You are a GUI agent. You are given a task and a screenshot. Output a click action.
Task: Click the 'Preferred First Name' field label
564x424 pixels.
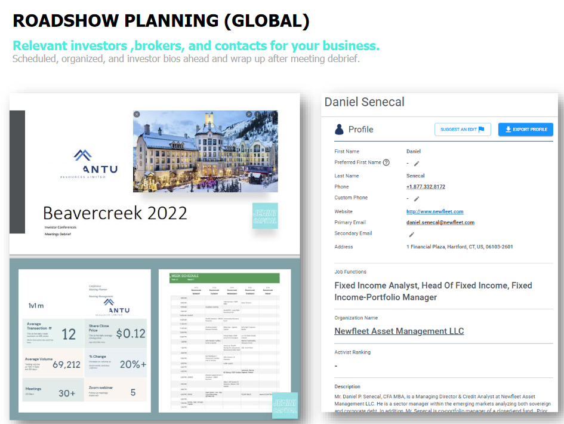point(358,162)
